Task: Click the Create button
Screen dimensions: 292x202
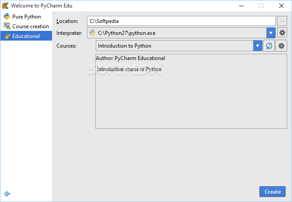Action: tap(273, 191)
